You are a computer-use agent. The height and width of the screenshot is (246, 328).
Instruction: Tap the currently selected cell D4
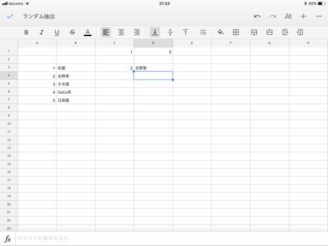pos(154,75)
